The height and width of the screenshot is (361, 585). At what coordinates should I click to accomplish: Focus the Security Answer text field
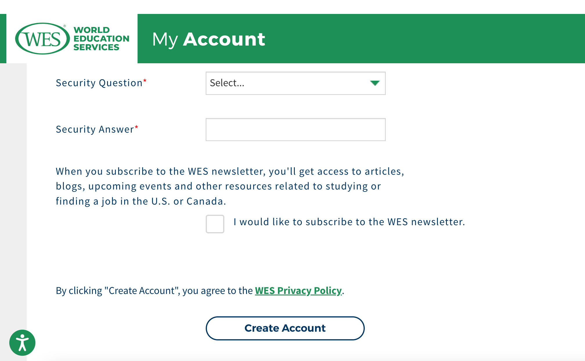point(295,129)
